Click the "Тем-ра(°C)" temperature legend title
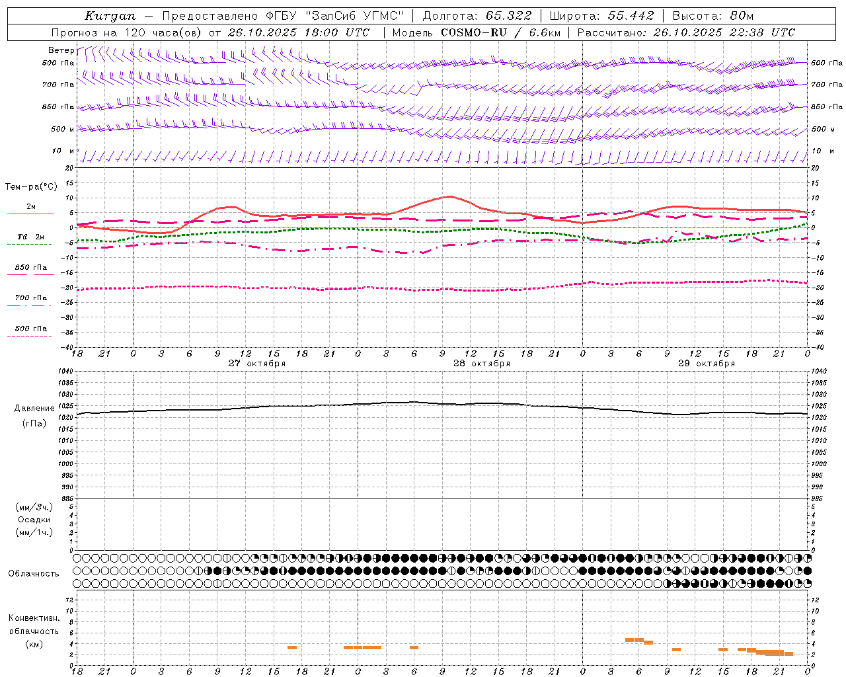This screenshot has height=677, width=846. pyautogui.click(x=31, y=187)
